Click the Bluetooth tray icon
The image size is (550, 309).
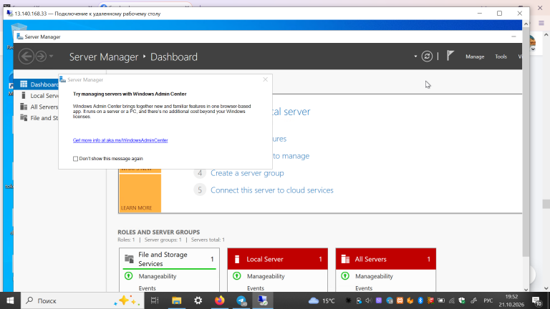coord(420,300)
